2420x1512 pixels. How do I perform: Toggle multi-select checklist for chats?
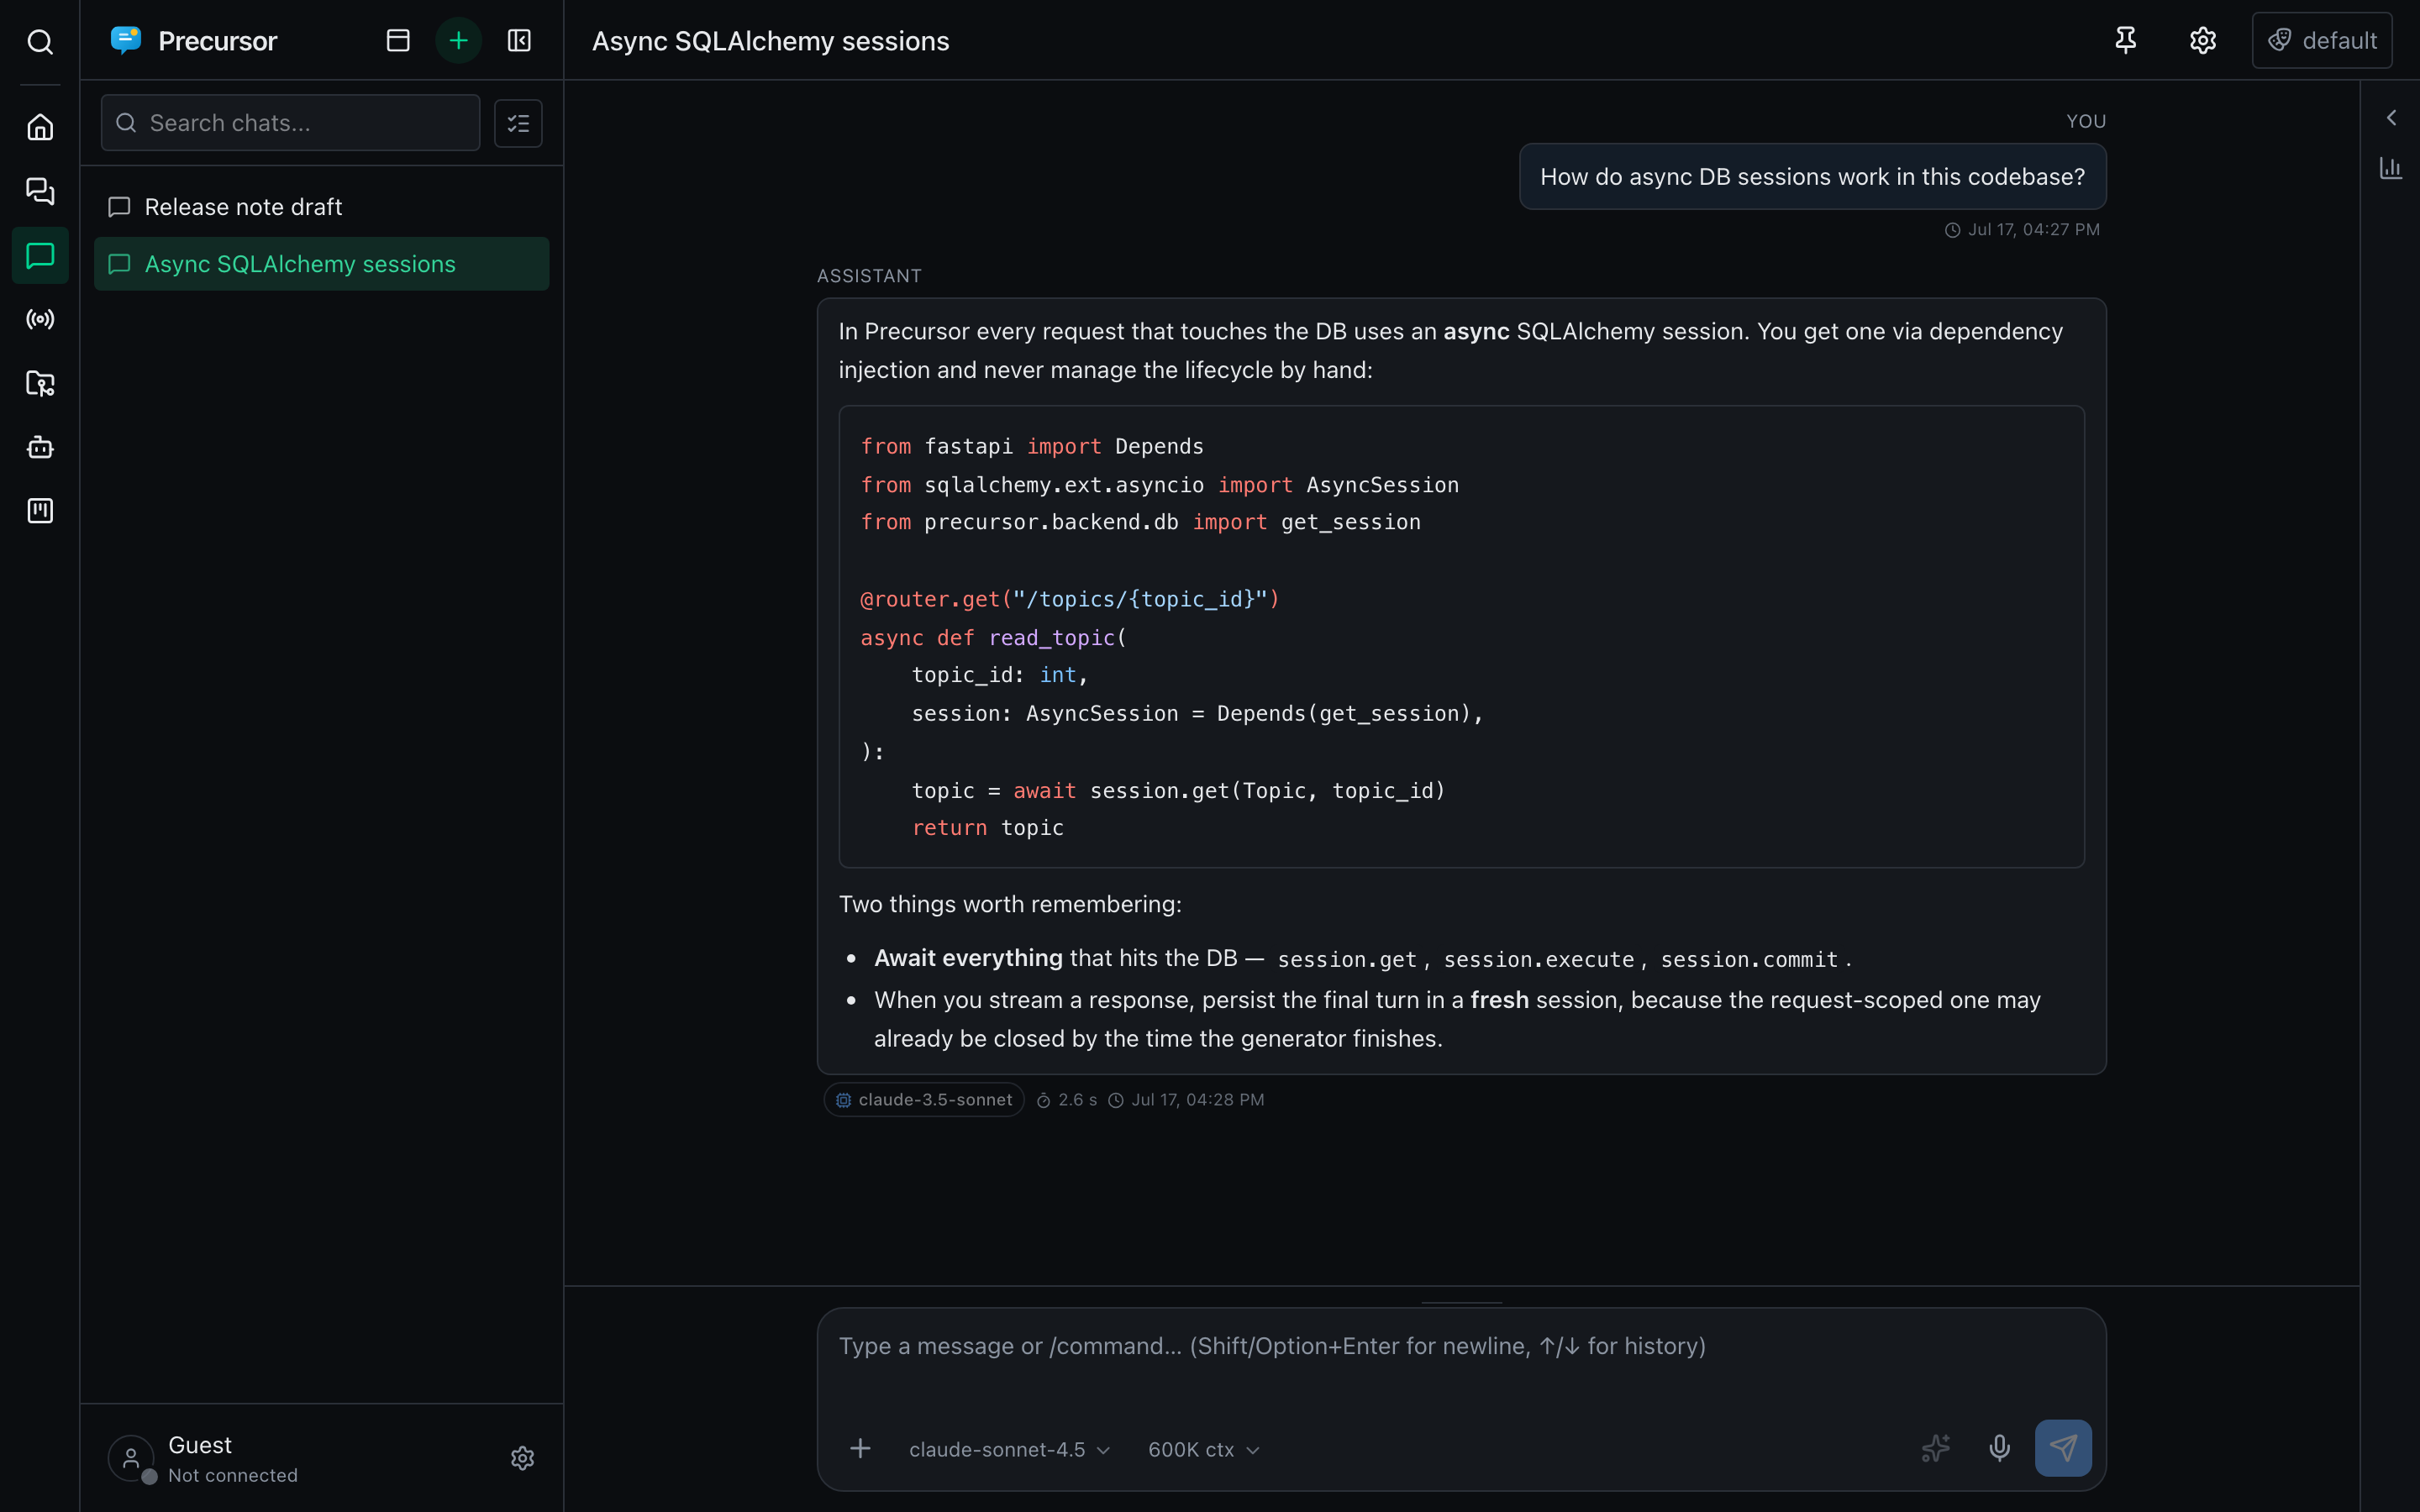pyautogui.click(x=518, y=123)
